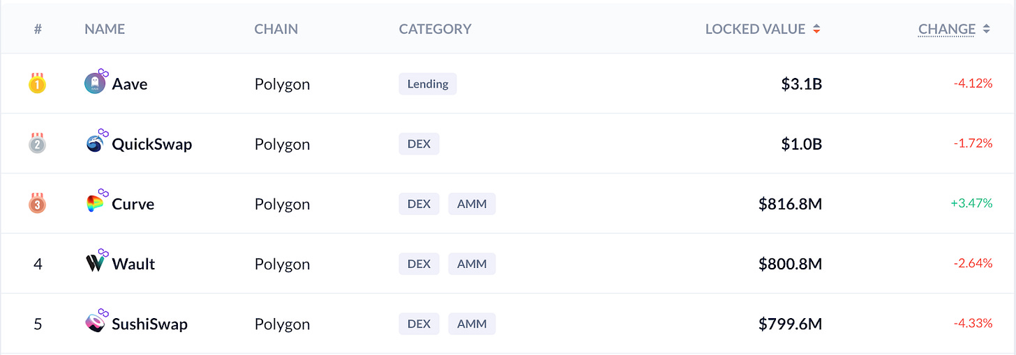Image resolution: width=1016 pixels, height=355 pixels.
Task: Select the Lending category tag
Action: tap(428, 84)
